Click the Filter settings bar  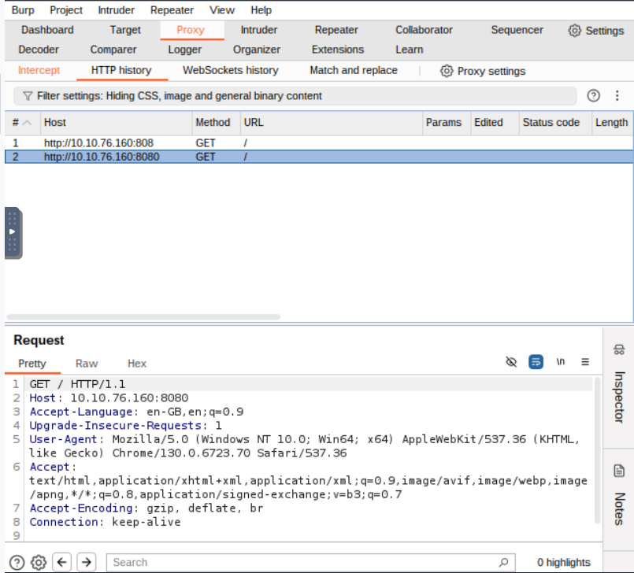295,96
